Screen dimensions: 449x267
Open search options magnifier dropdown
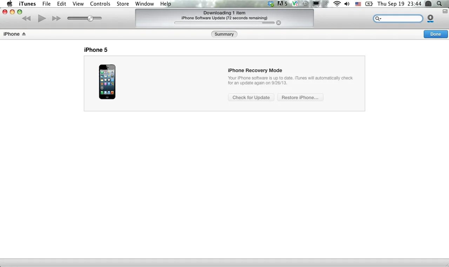(378, 19)
